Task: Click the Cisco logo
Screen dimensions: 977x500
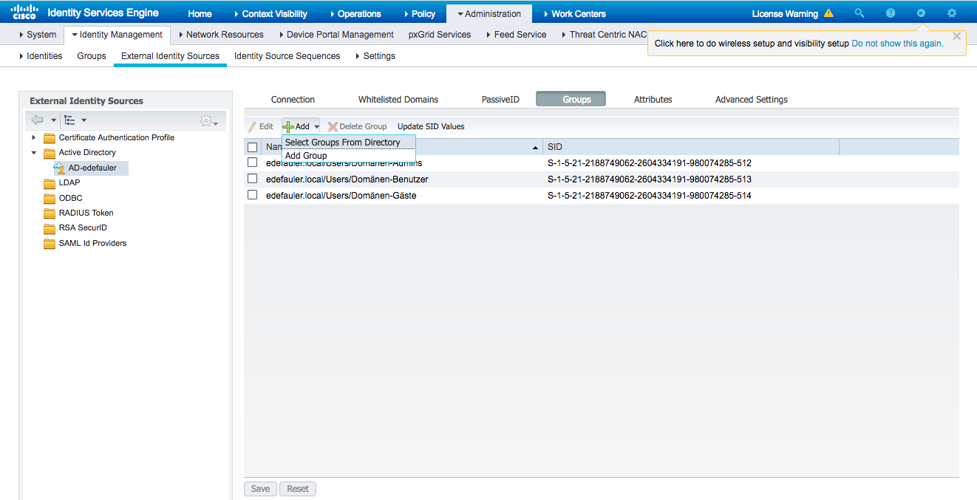Action: [24, 12]
